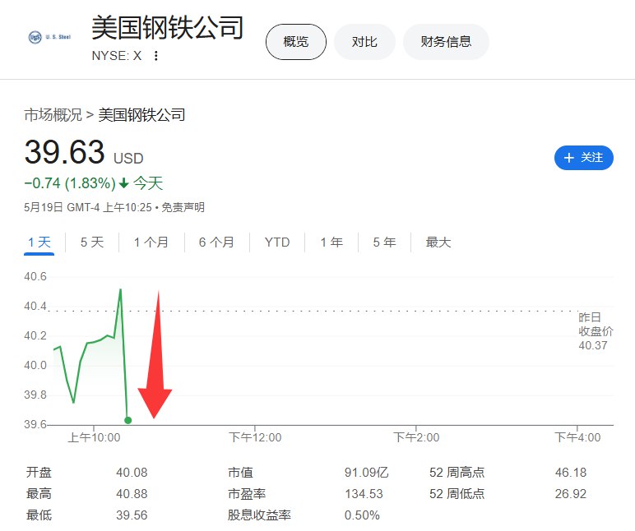Open the three-dot menu beside NYSE: X

tap(156, 56)
